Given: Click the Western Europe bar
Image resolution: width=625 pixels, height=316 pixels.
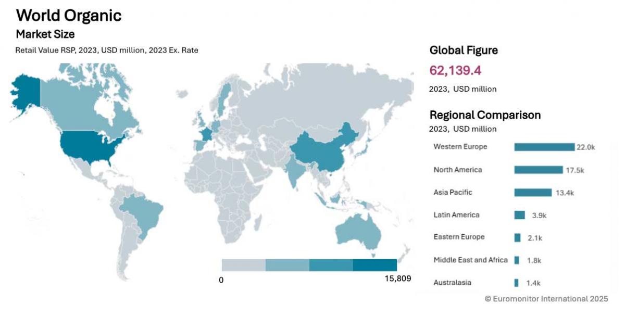Looking at the screenshot, I should (x=544, y=147).
